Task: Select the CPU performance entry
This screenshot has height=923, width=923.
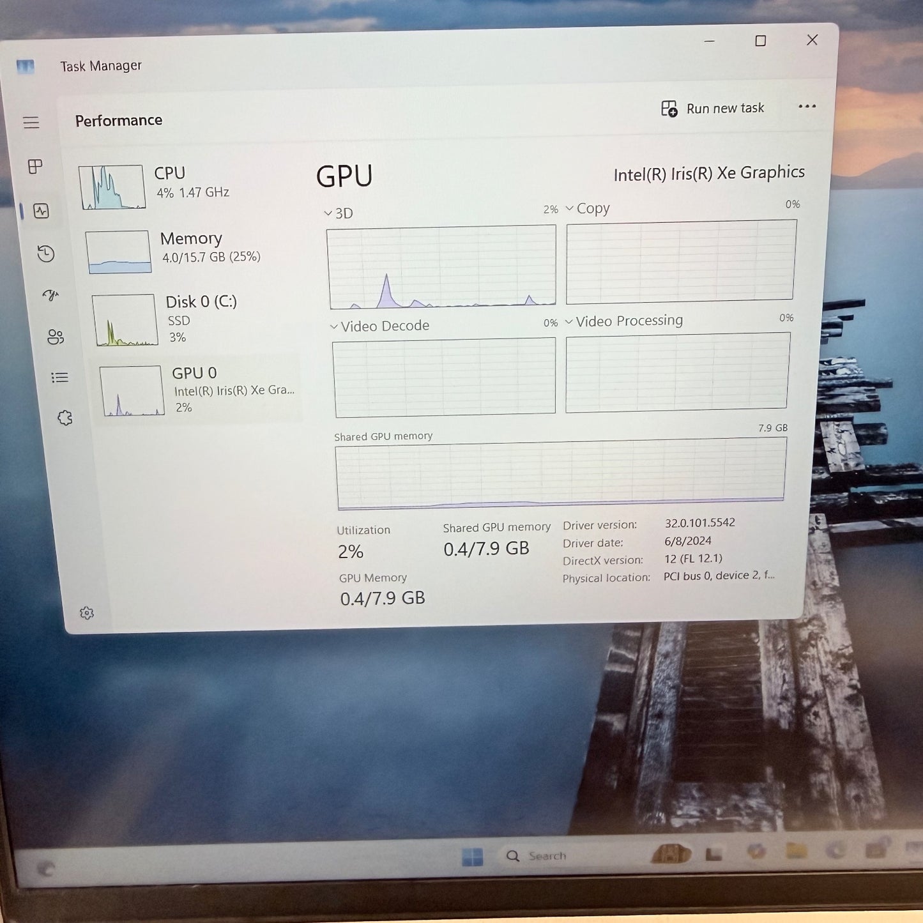Action: 185,185
